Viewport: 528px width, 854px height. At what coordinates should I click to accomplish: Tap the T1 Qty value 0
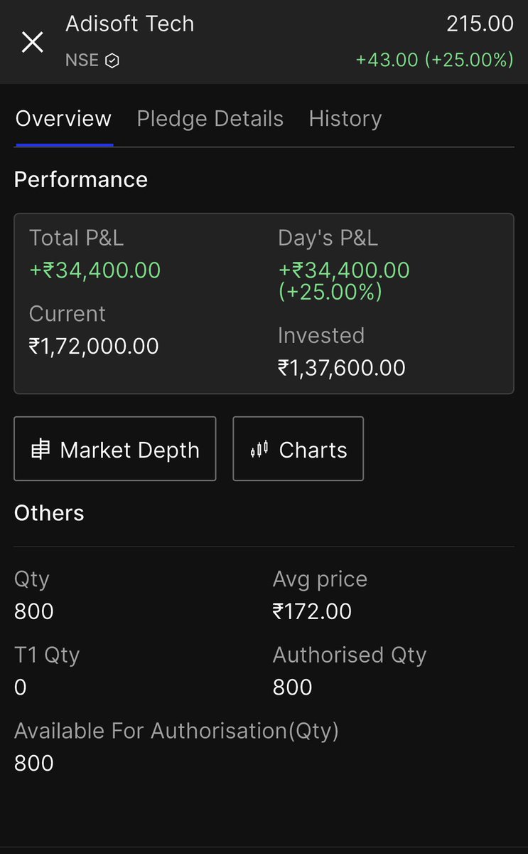click(x=20, y=687)
